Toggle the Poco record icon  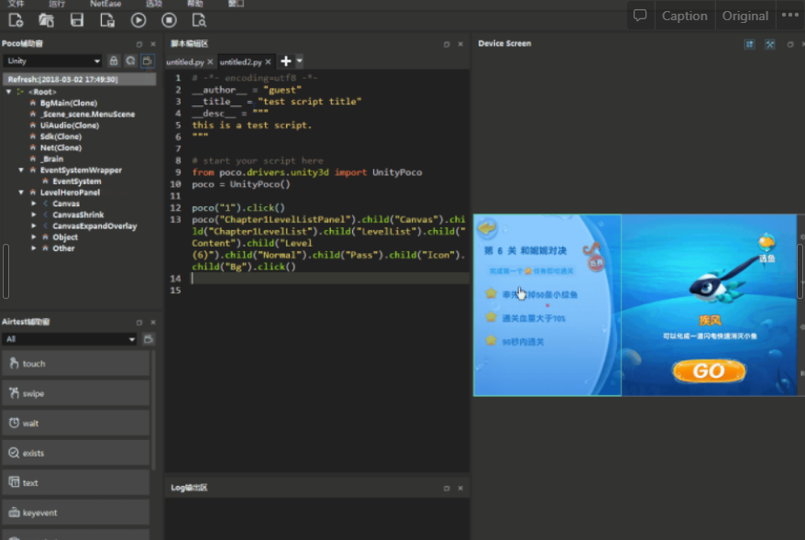tap(148, 61)
